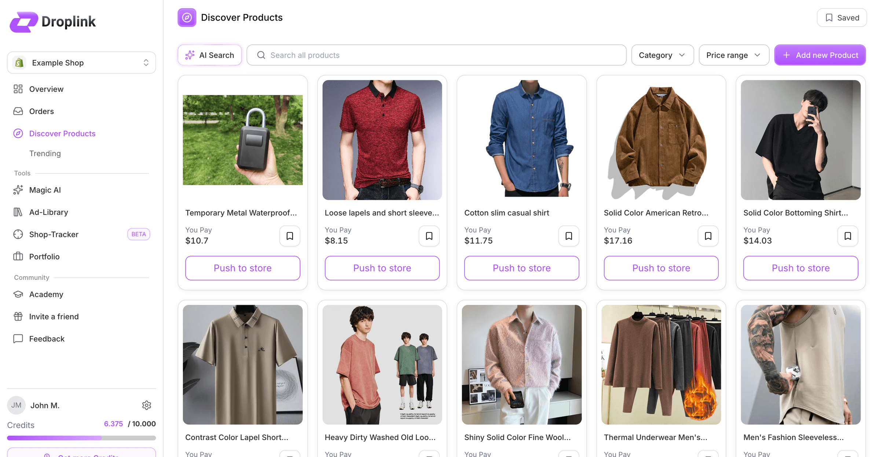This screenshot has height=457, width=880.
Task: Push Solid Color American Retro jacket to store
Action: click(x=661, y=268)
